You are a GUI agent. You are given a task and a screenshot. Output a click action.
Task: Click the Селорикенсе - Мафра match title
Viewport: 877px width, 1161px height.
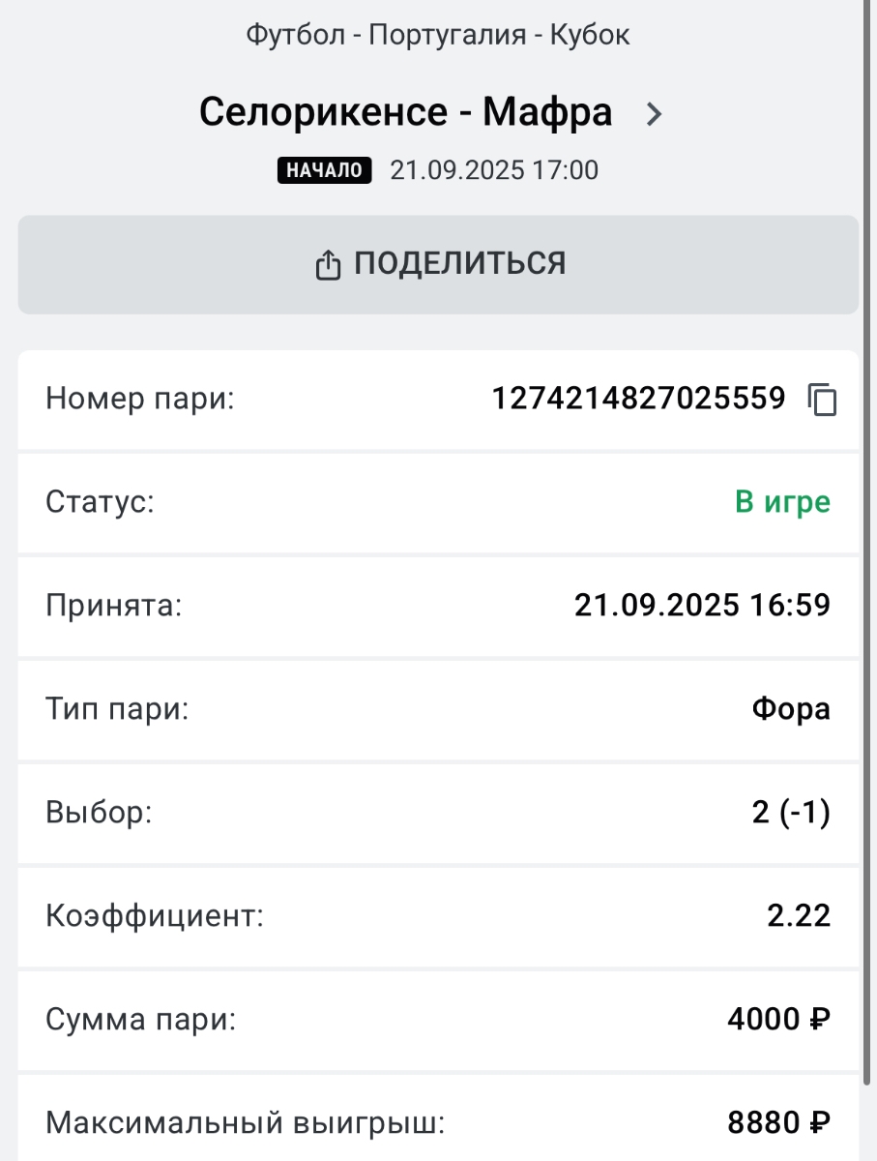[x=406, y=113]
